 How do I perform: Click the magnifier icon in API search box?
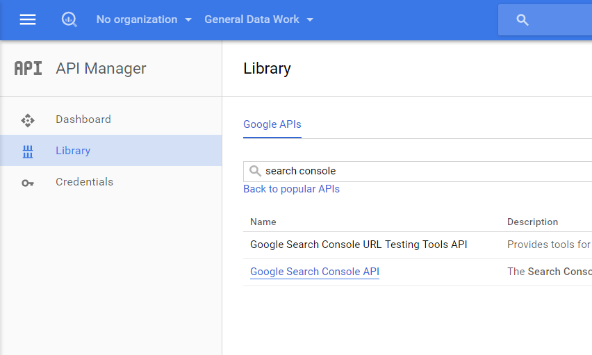point(255,171)
